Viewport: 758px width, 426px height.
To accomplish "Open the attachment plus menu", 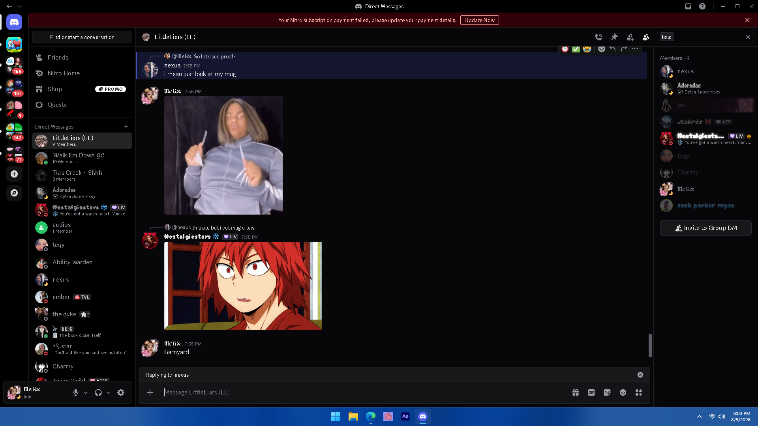I will click(x=150, y=392).
